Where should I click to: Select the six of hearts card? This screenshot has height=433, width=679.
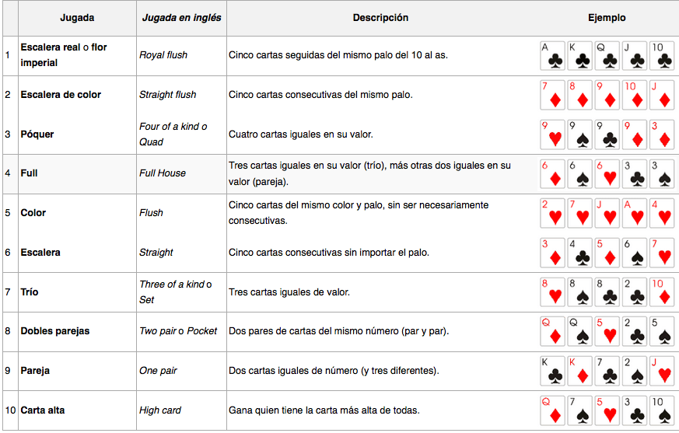607,173
